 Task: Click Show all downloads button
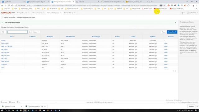coord(191,106)
